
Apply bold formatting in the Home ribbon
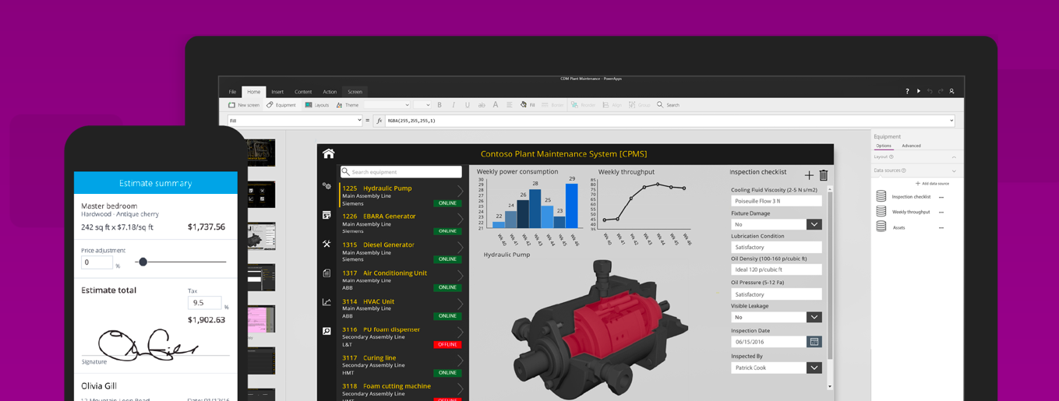439,104
